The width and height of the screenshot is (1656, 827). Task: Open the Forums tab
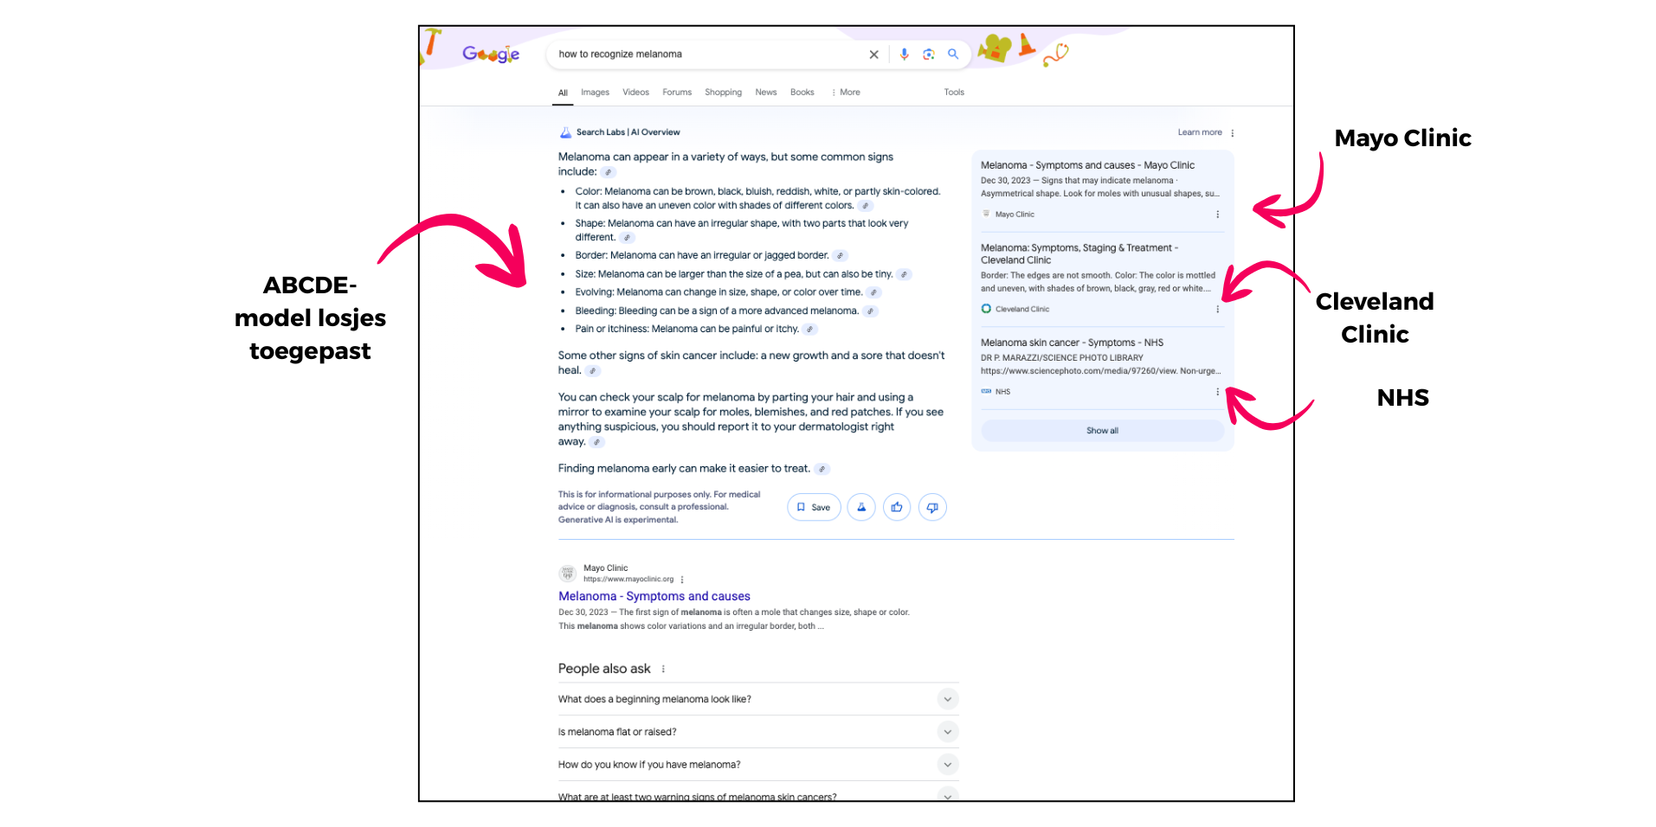click(x=677, y=93)
